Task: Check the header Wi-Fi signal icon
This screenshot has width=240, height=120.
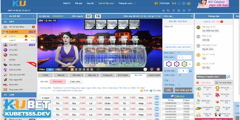Action: pyautogui.click(x=189, y=10)
